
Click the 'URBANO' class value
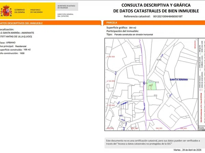(x=11, y=42)
